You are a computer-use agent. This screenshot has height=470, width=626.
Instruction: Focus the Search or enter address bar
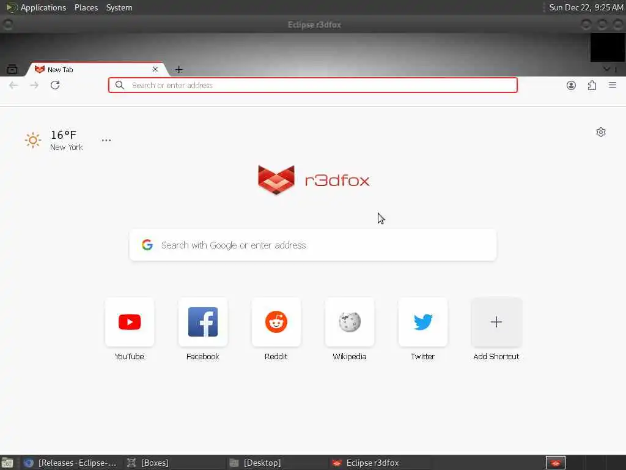(313, 85)
